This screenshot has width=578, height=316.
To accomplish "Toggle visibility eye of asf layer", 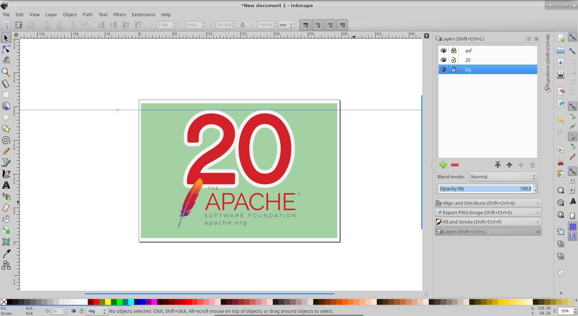I will [444, 51].
